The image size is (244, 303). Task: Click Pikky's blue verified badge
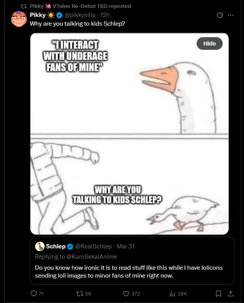click(x=60, y=15)
